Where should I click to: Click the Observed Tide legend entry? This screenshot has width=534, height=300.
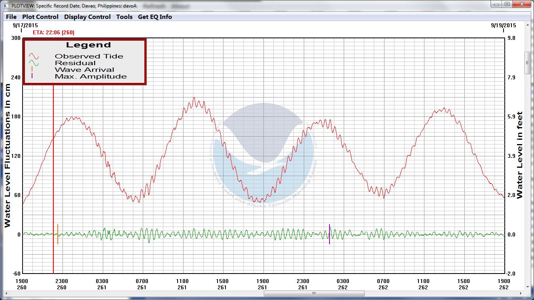89,56
